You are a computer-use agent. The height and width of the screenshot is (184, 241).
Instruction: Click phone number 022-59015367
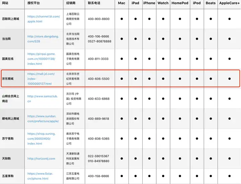pyautogui.click(x=98, y=156)
